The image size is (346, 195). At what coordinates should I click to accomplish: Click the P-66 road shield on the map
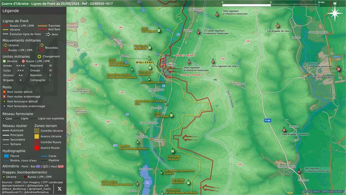pos(268,120)
